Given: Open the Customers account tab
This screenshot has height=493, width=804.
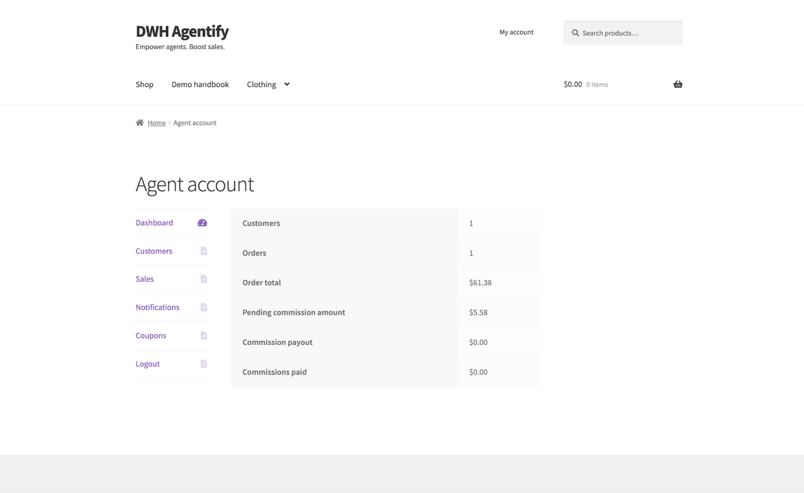Looking at the screenshot, I should (154, 251).
